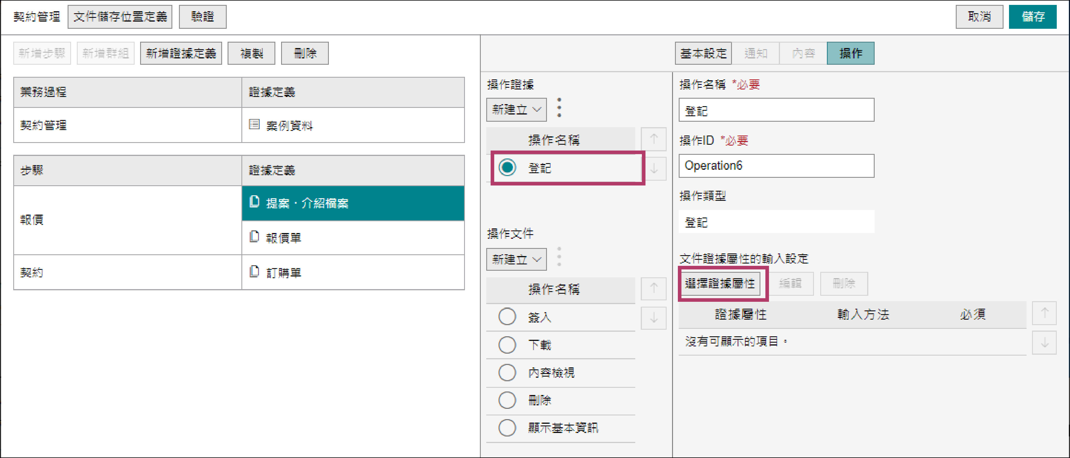Click the 操作ID input field
1070x458 pixels.
tap(776, 166)
